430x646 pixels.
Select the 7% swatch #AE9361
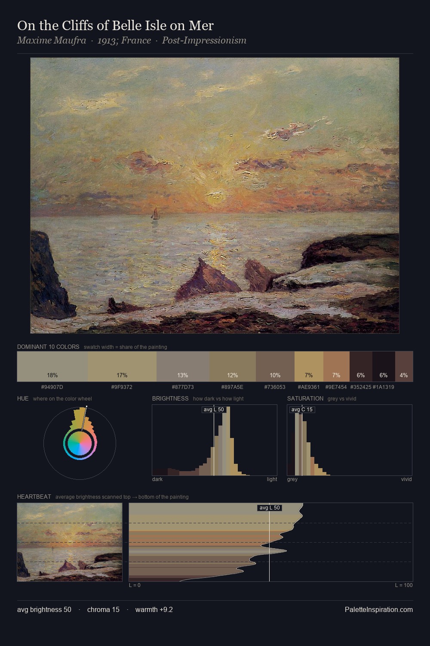click(x=309, y=366)
